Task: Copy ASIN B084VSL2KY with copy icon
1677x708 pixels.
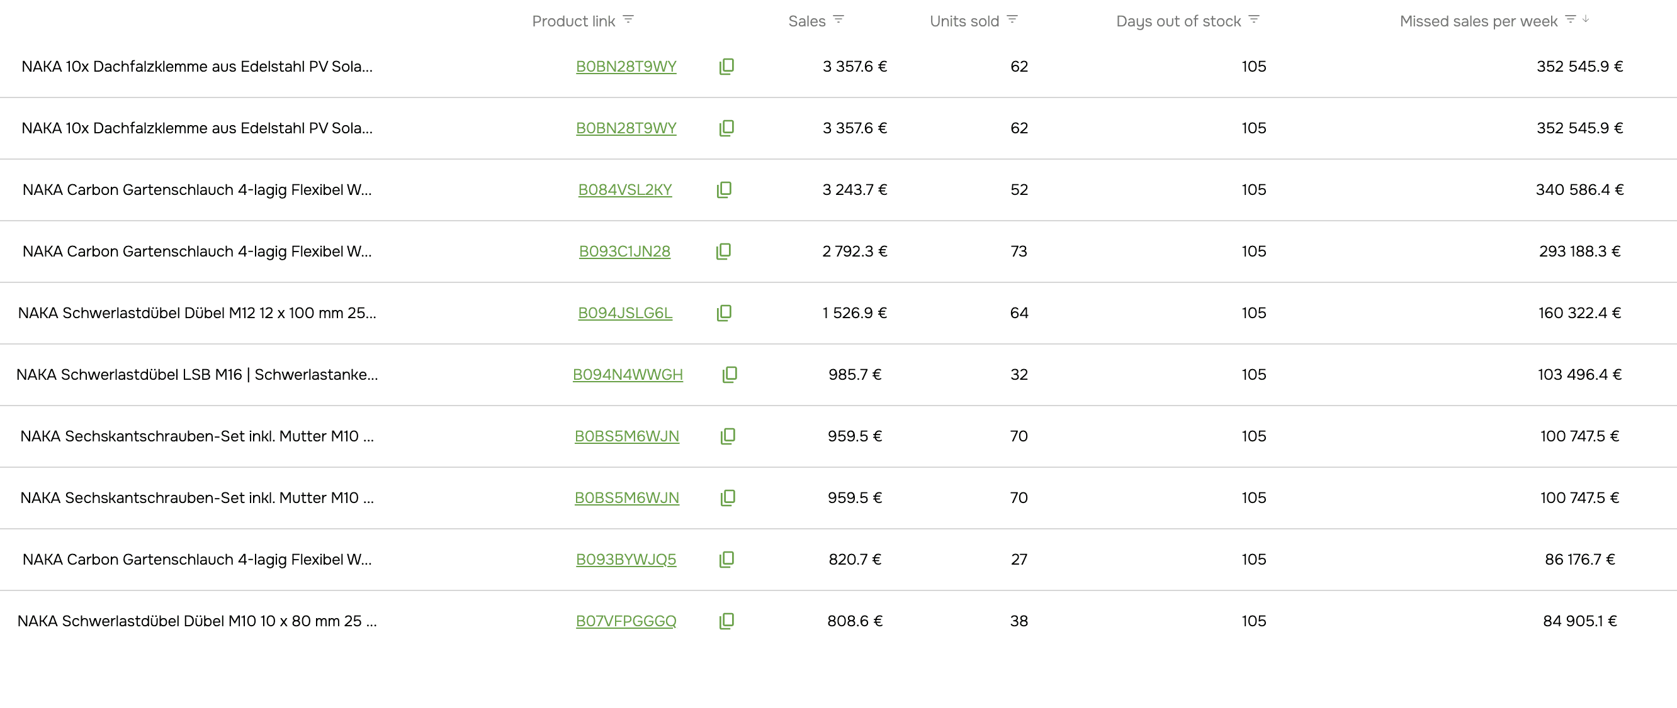Action: (x=724, y=190)
